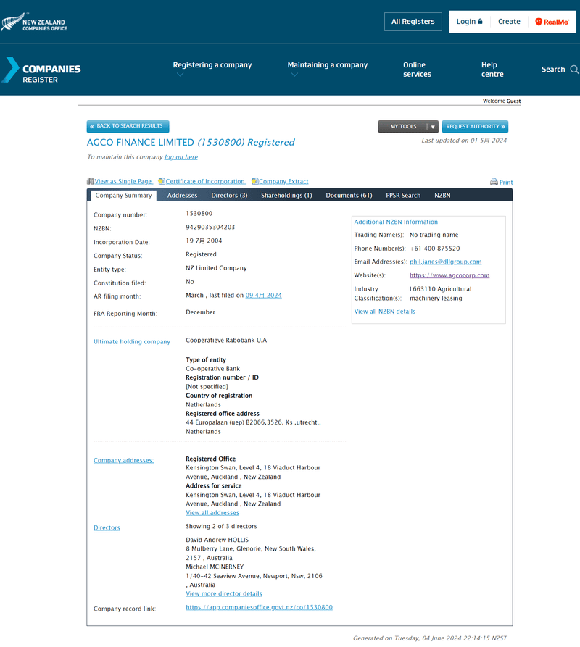Click the AGCO FINANCE LIMITED company title

point(141,142)
